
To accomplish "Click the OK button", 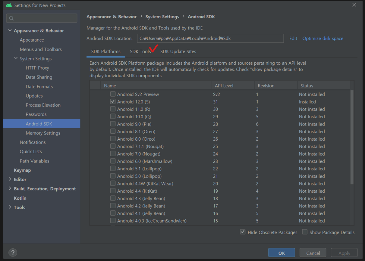I will point(282,253).
